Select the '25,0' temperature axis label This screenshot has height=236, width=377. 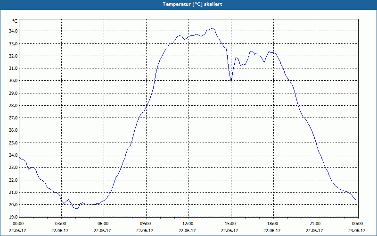[x=13, y=143]
